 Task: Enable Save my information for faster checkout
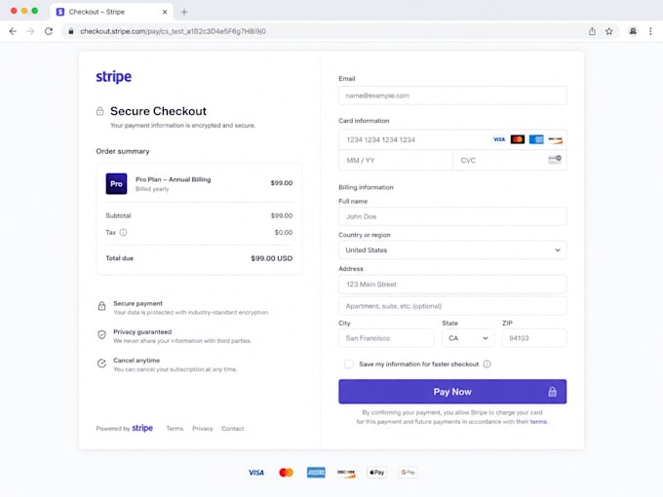tap(348, 364)
